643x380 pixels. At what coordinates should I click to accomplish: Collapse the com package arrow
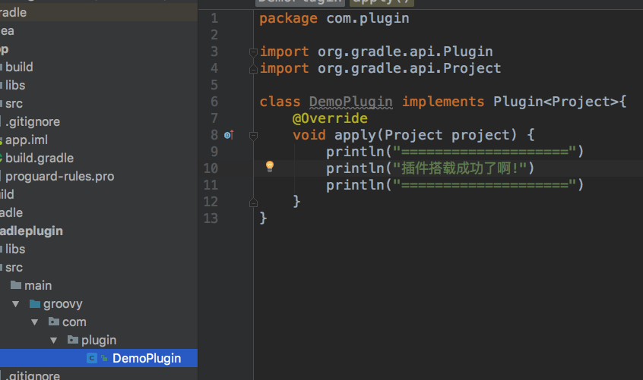[34, 322]
